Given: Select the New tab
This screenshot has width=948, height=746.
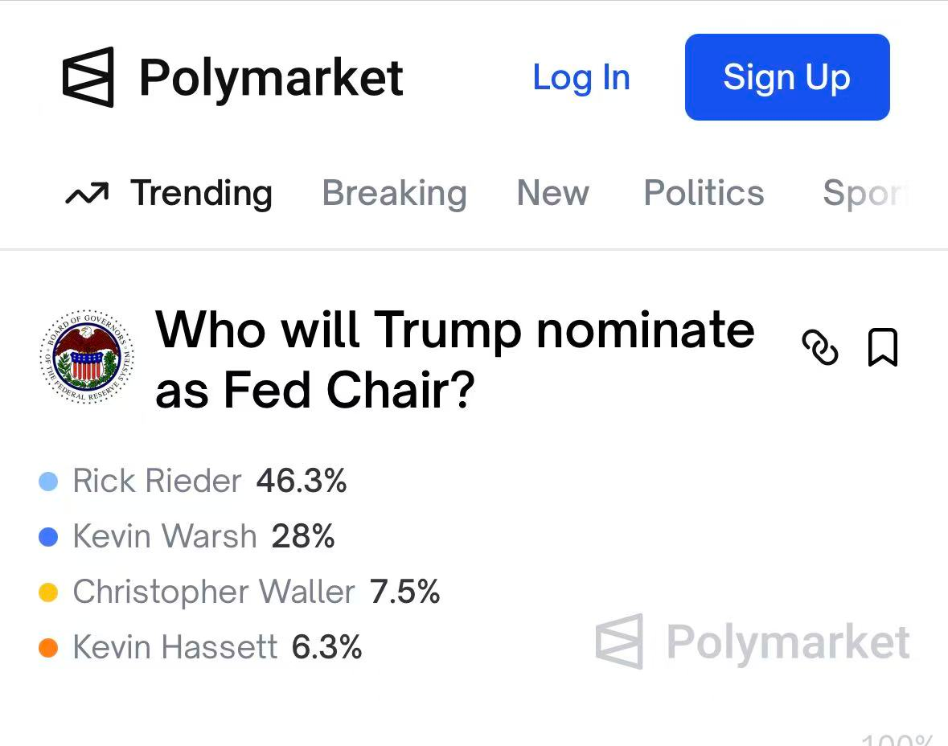Looking at the screenshot, I should 553,194.
